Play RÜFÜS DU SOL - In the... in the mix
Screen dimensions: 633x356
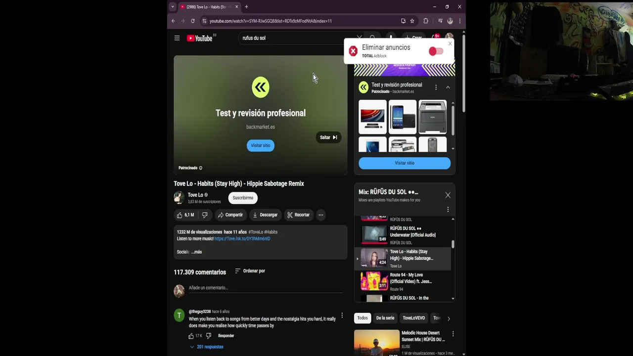403,298
